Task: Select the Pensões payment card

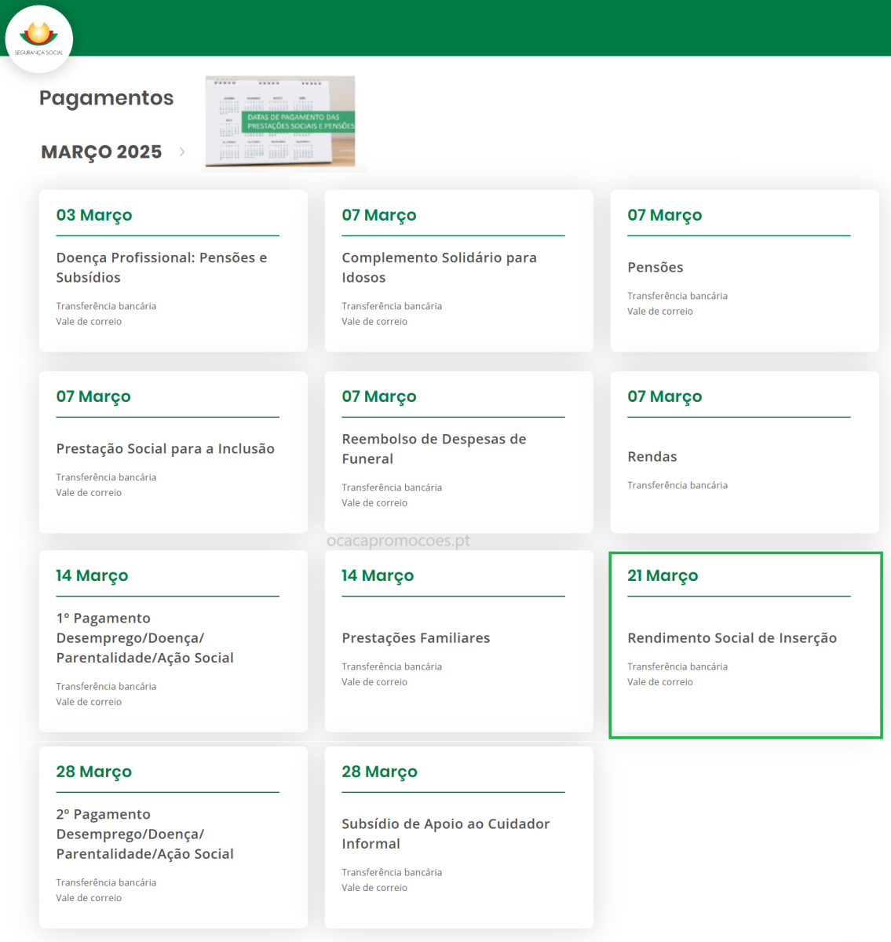Action: 655,268
